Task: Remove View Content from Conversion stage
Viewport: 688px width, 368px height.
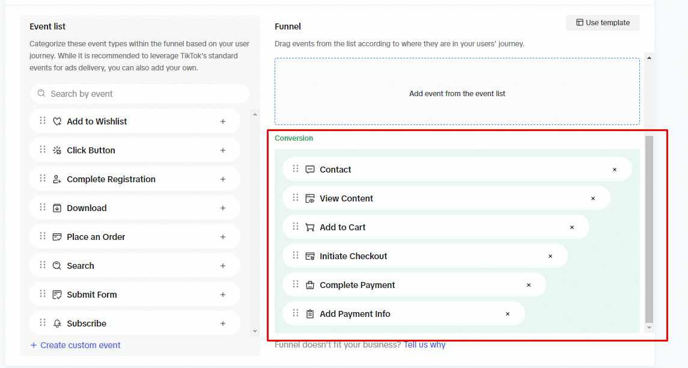Action: point(593,198)
